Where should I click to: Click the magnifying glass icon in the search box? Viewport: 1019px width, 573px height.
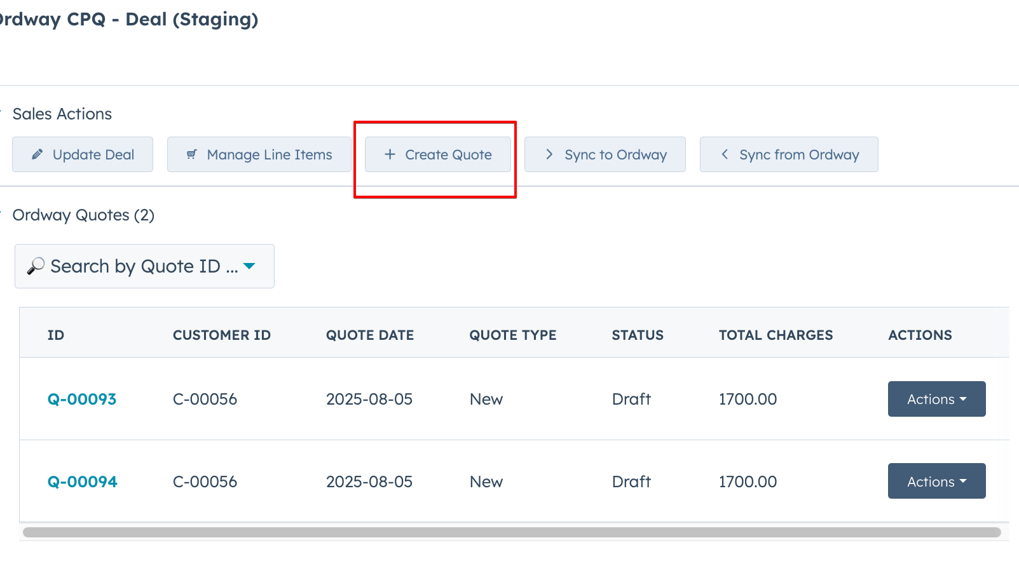36,266
